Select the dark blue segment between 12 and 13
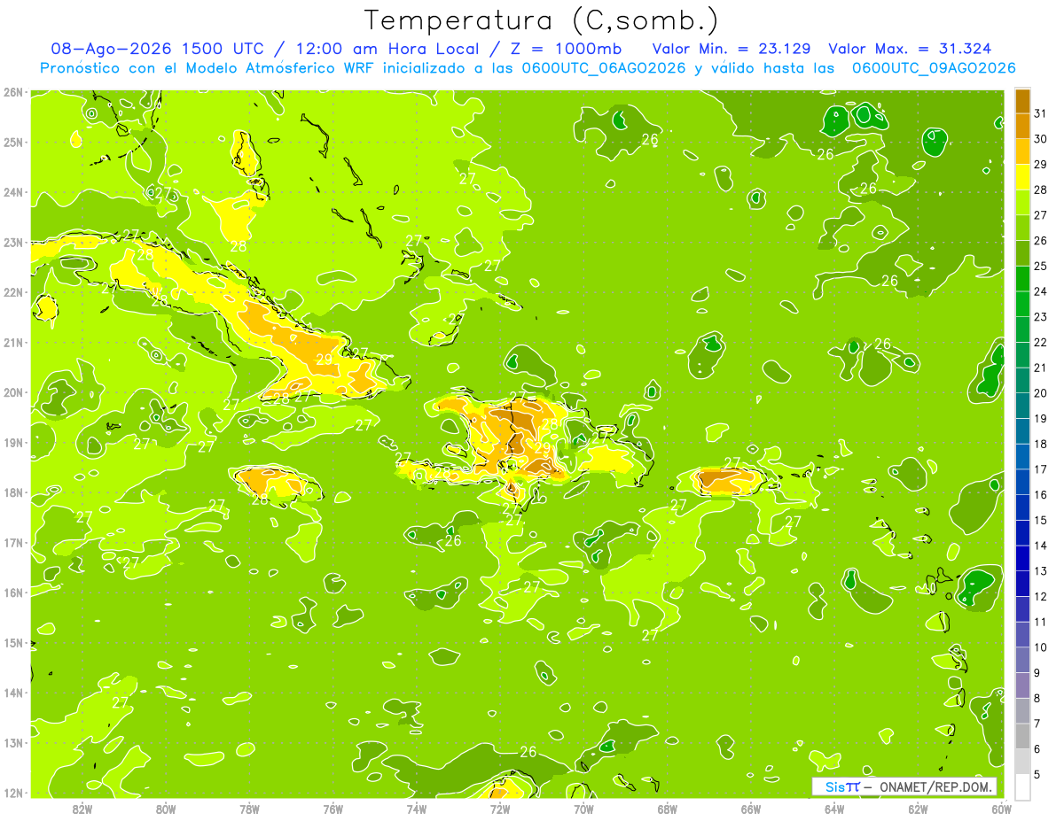Screen dimensions: 1064x821 pyautogui.click(x=1022, y=584)
